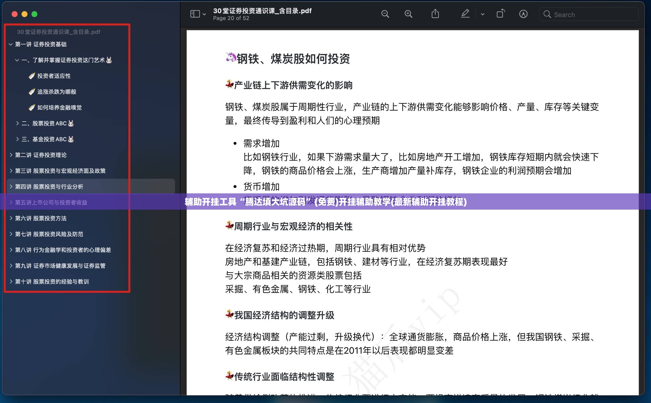The image size is (651, 403).
Task: Expand 二、股票投资 ABC chevron
Action: (17, 123)
